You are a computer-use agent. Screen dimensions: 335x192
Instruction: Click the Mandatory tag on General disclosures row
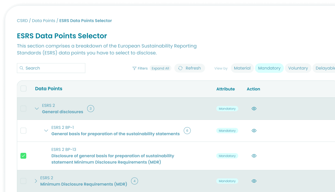pyautogui.click(x=227, y=109)
